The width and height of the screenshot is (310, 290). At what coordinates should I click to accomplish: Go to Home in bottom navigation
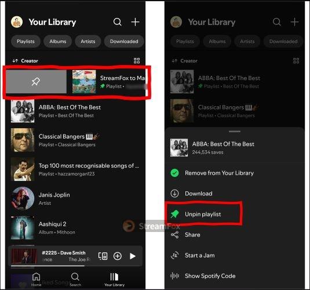click(x=36, y=279)
